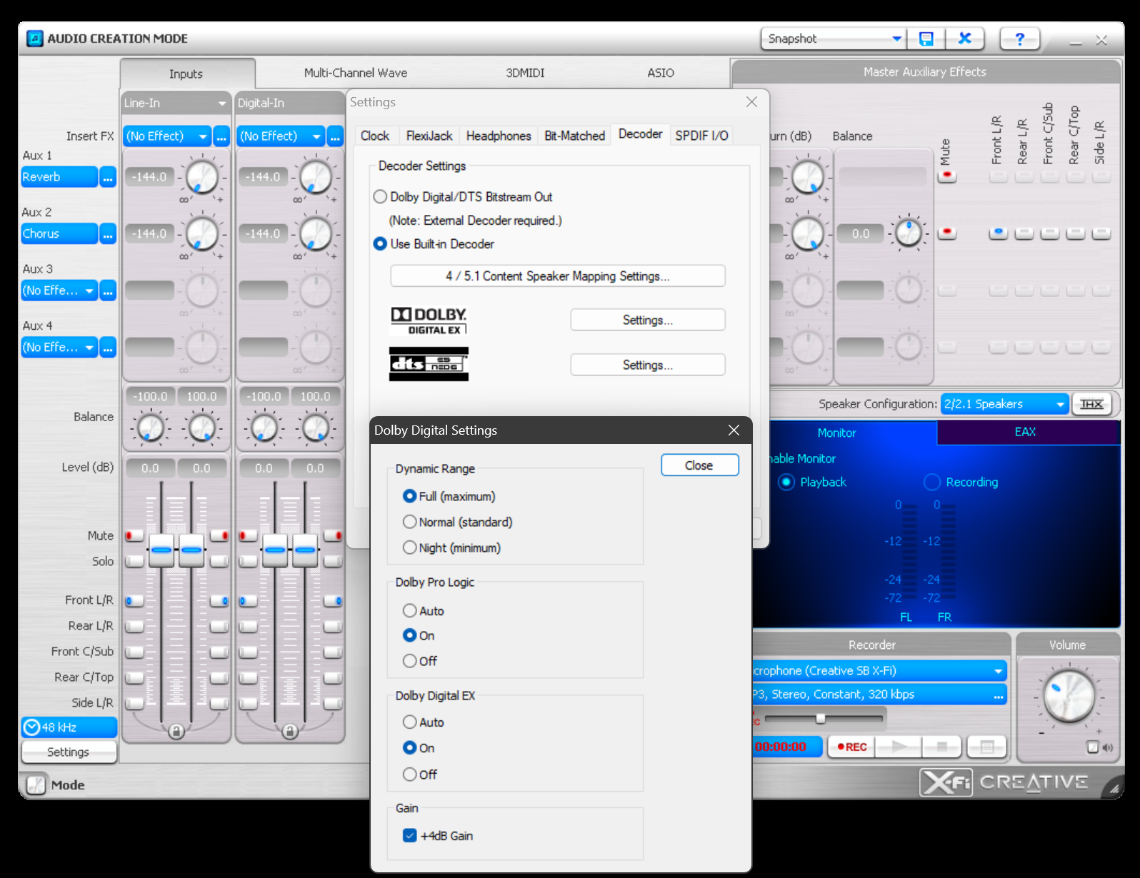Open the Snapshot dropdown
This screenshot has height=878, width=1140.
tap(834, 39)
